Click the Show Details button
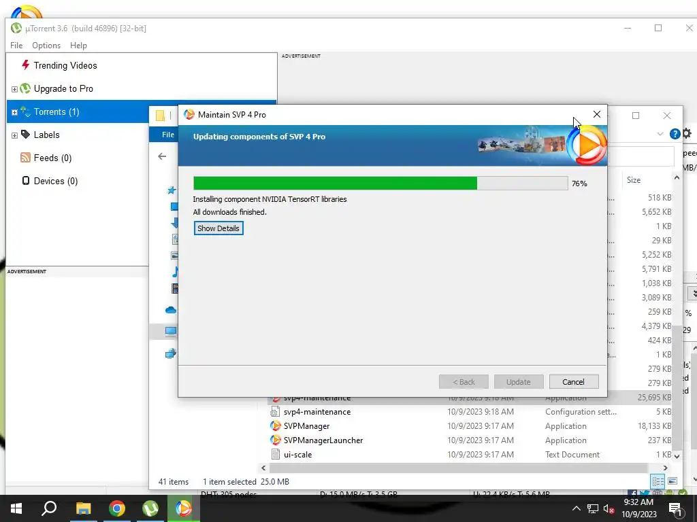This screenshot has height=522, width=697. (x=218, y=228)
